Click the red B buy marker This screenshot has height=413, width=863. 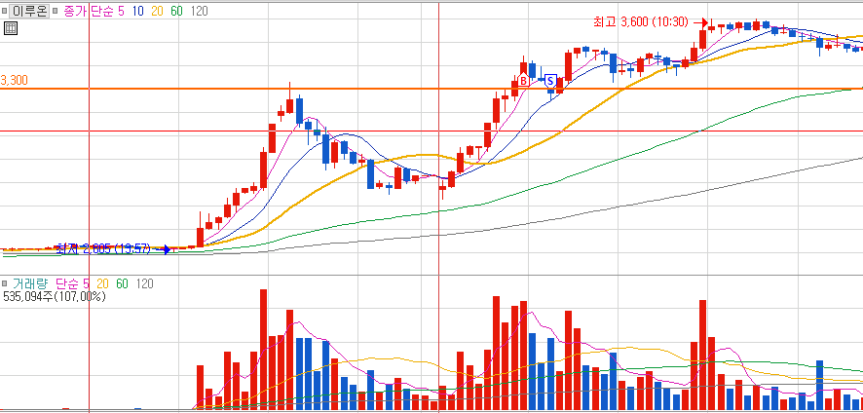(x=523, y=80)
